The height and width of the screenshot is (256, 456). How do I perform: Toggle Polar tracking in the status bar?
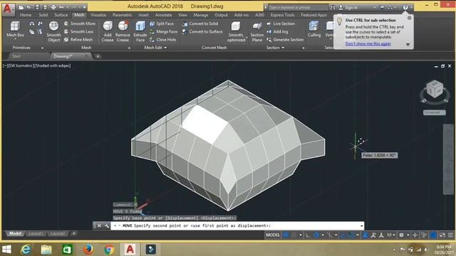point(316,235)
